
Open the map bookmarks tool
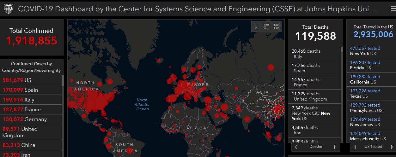tap(257, 26)
